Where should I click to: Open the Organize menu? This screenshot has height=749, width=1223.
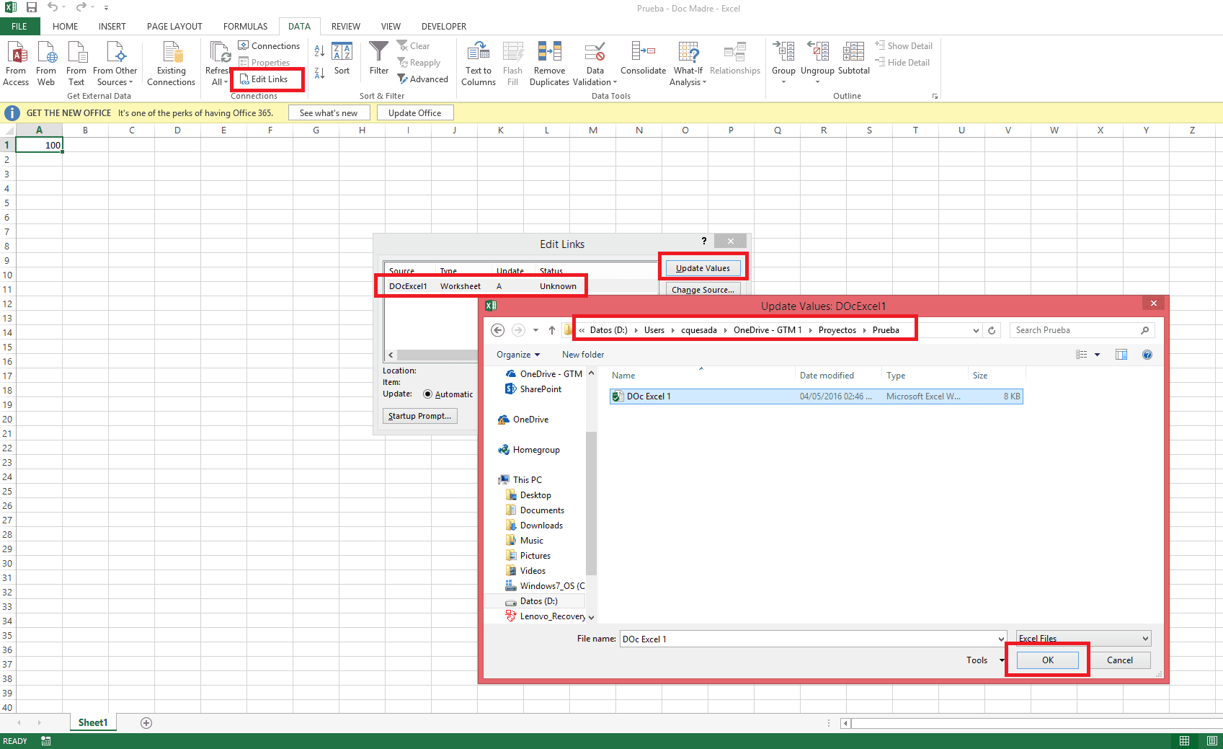[x=517, y=355]
